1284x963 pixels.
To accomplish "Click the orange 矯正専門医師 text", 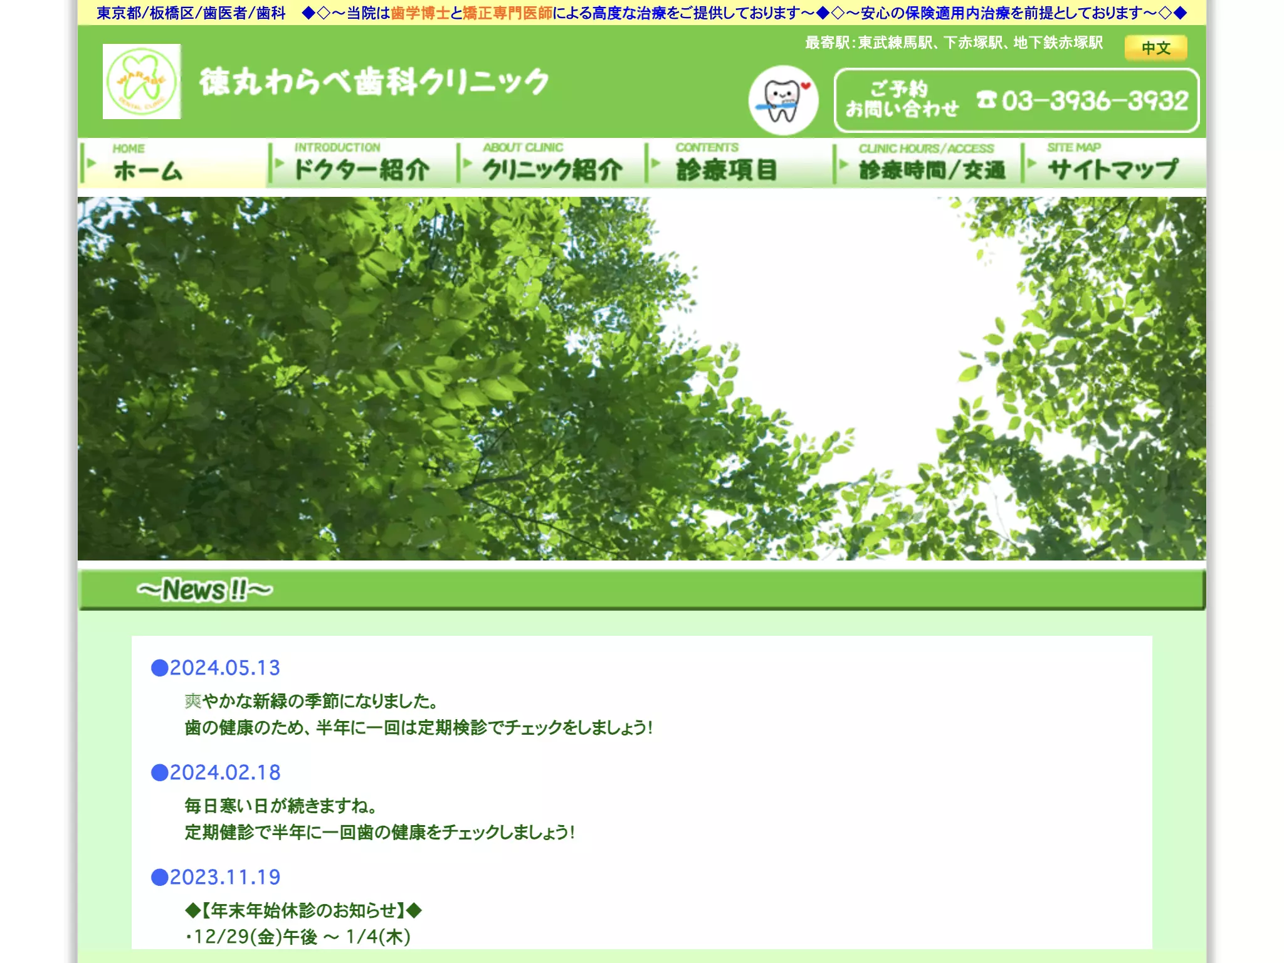I will [507, 13].
